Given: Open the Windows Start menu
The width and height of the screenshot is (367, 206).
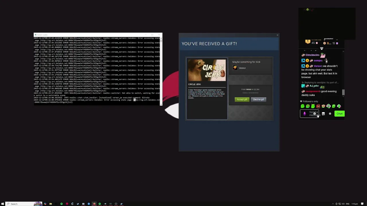Looking at the screenshot, I should pos(3,204).
